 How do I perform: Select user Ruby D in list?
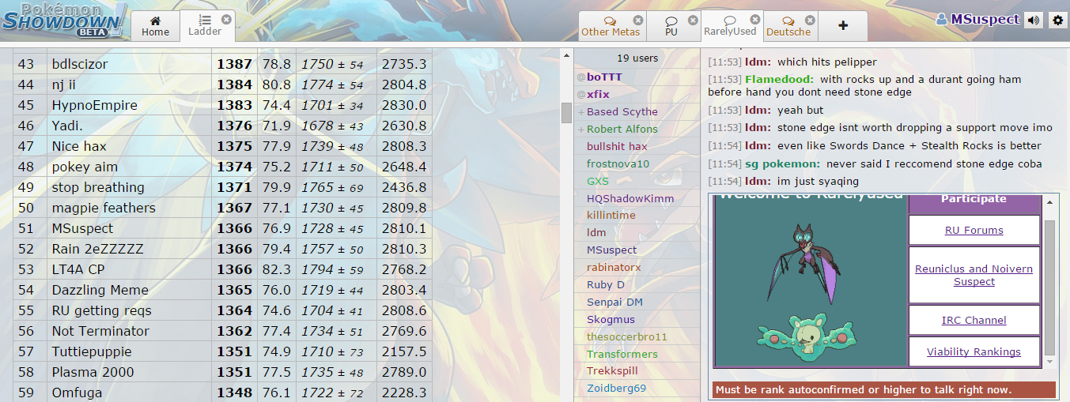coord(637,284)
